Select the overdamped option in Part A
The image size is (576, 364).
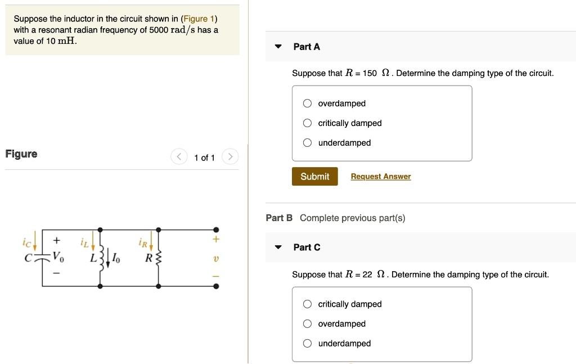click(307, 103)
